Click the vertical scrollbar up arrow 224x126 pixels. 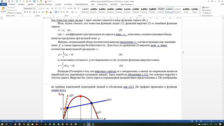[x=223, y=18]
